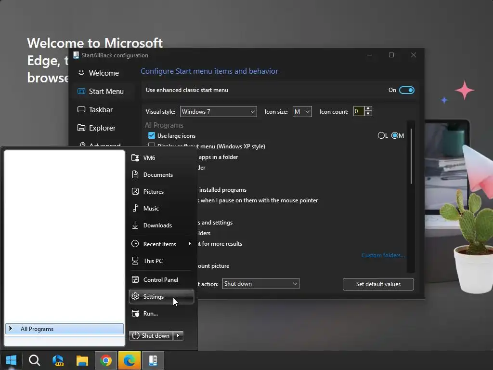Open Documents from the start menu
The height and width of the screenshot is (370, 493).
click(x=161, y=174)
